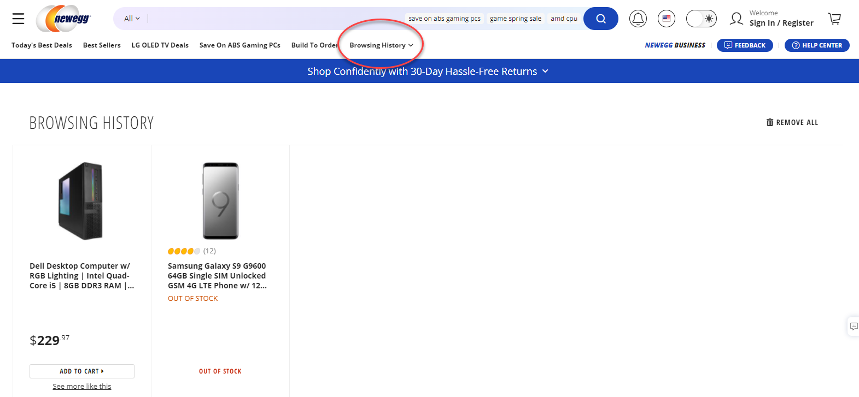The image size is (859, 397).
Task: Open Dell Desktop Computer product title
Action: [82, 276]
